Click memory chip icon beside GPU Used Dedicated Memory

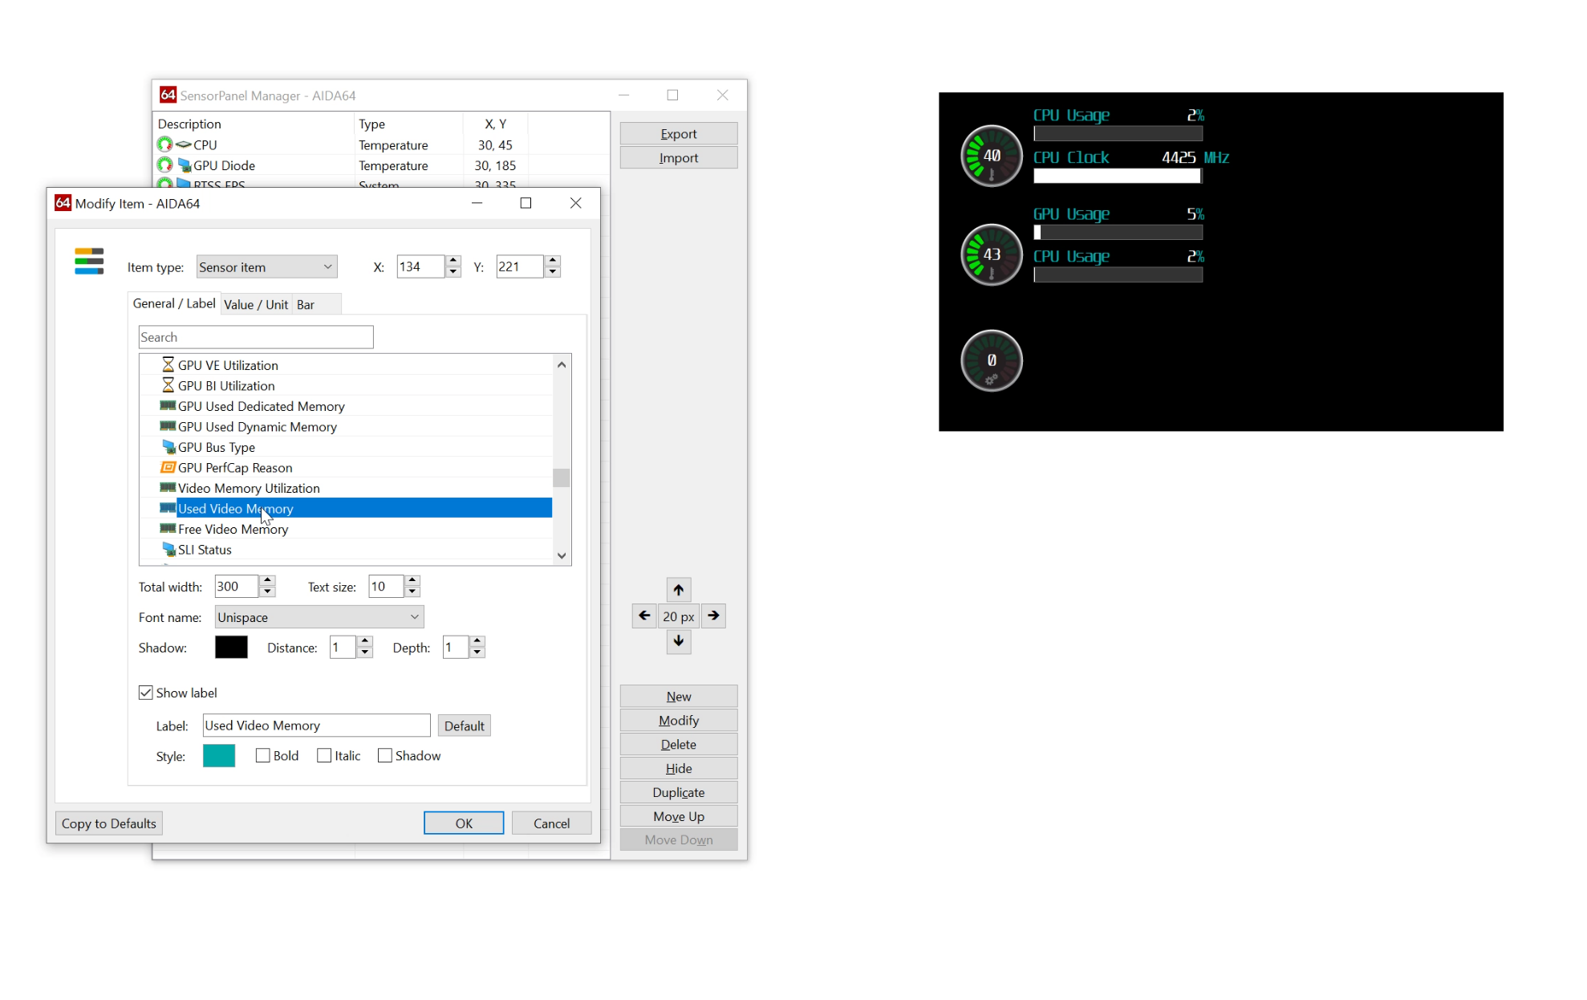coord(168,406)
